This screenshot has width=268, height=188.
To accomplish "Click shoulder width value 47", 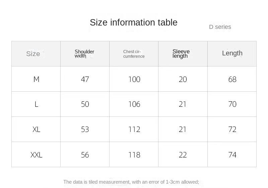I will pos(85,79).
